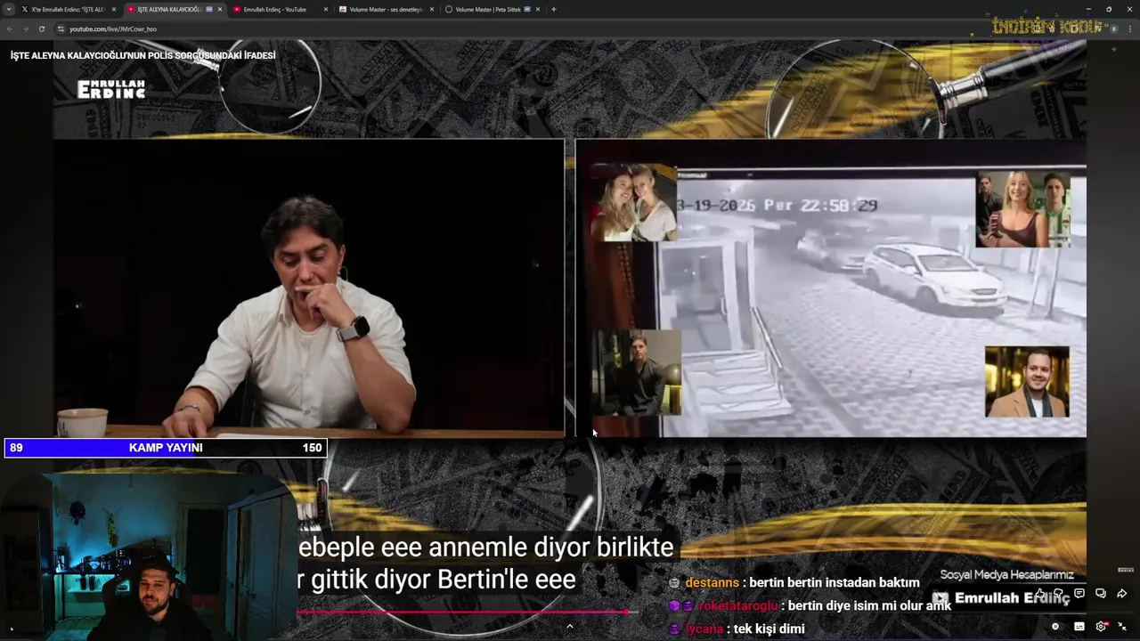
Task: Open the live chat icon
Action: [x=1101, y=593]
